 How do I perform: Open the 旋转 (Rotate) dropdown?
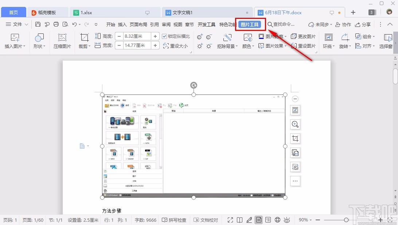pyautogui.click(x=344, y=41)
